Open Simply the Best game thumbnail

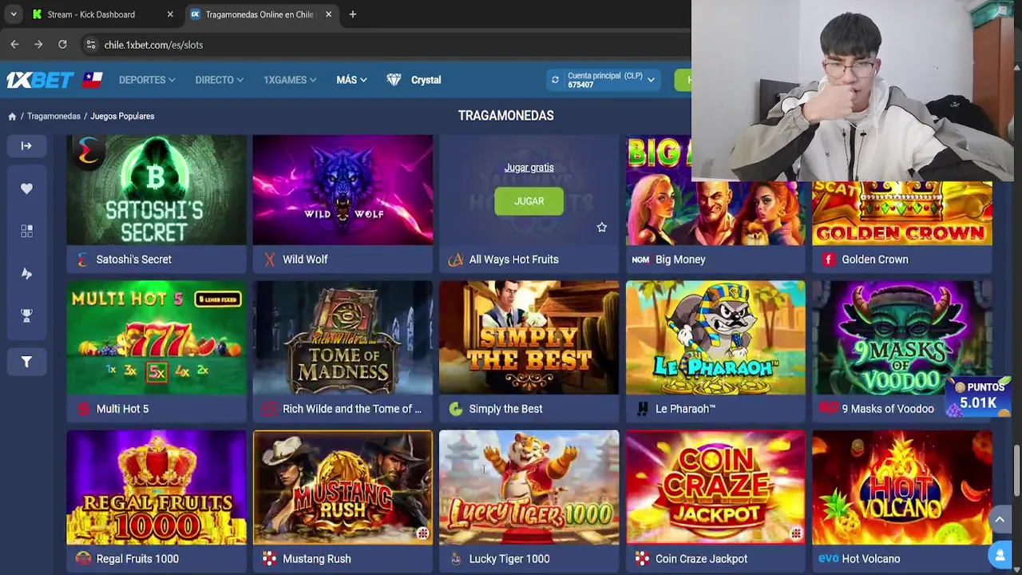(x=529, y=338)
